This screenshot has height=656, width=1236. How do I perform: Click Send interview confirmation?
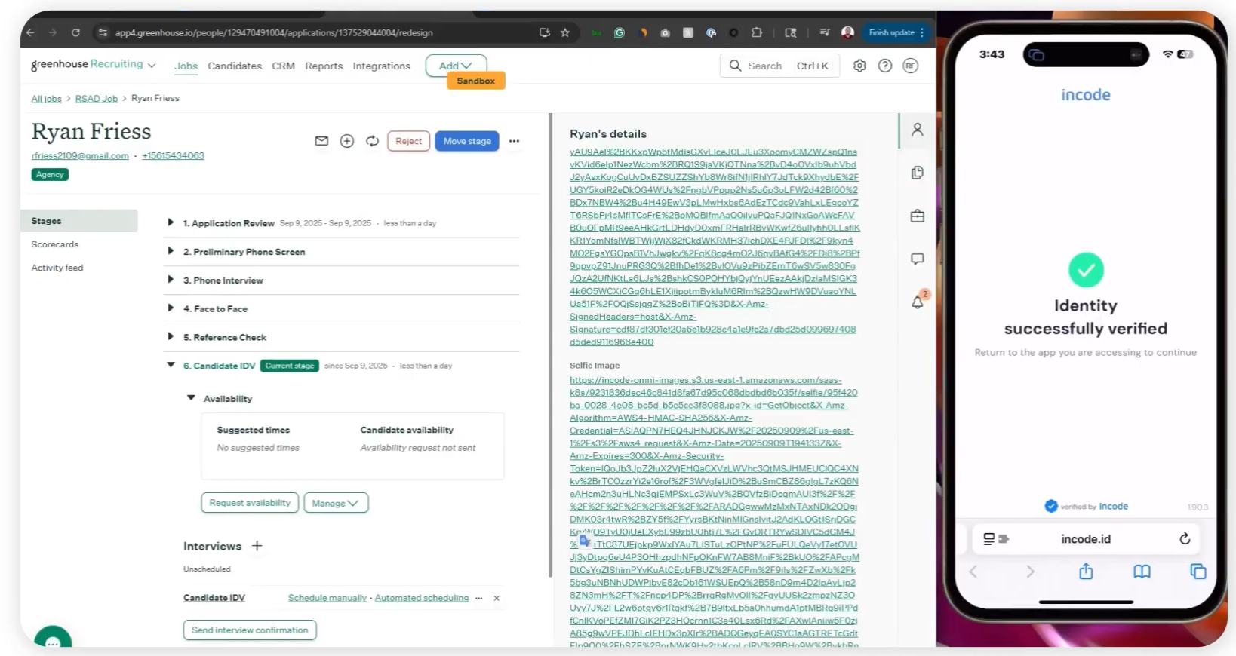[x=250, y=630]
